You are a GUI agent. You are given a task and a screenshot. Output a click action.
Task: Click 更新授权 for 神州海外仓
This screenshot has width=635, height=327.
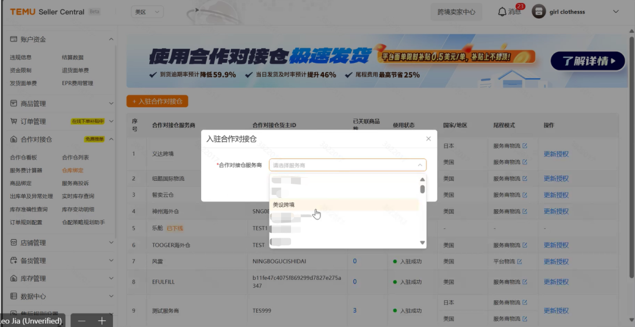[556, 211]
